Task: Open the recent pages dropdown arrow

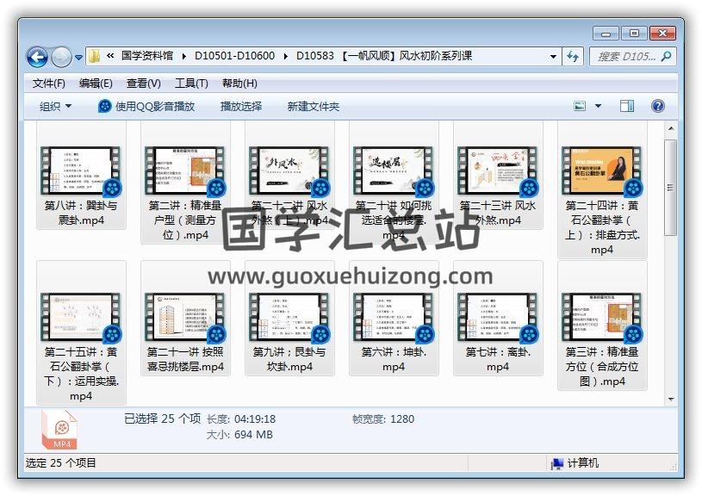Action: pos(79,58)
